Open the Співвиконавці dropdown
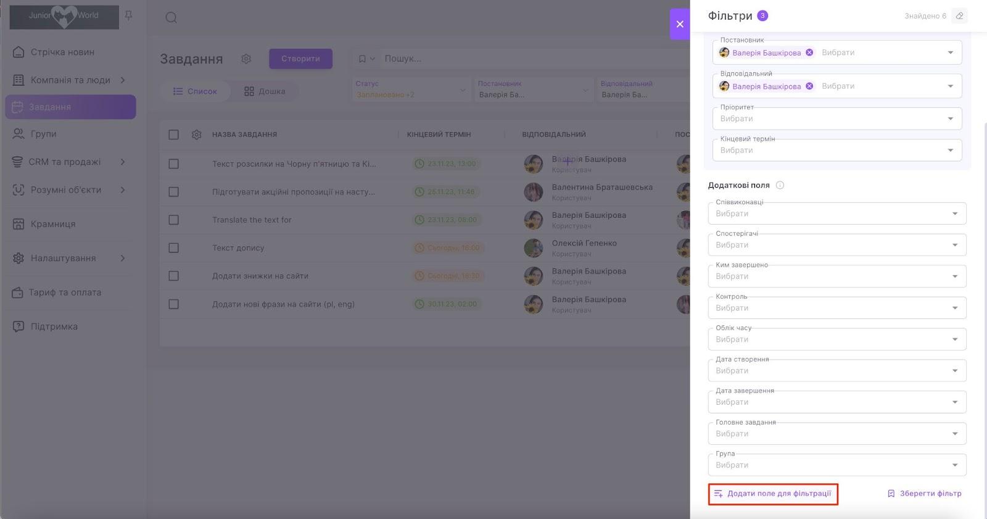Screen dimensions: 987x519 pos(836,214)
